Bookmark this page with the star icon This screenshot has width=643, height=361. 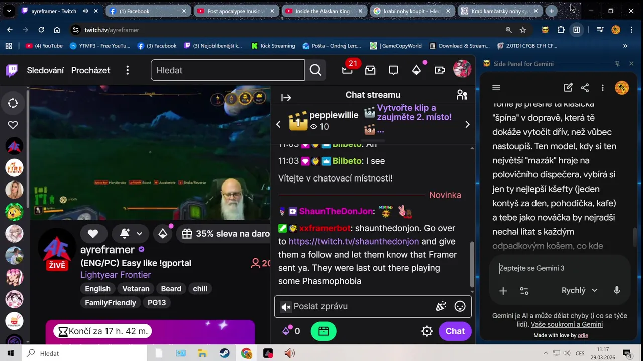[x=523, y=30]
